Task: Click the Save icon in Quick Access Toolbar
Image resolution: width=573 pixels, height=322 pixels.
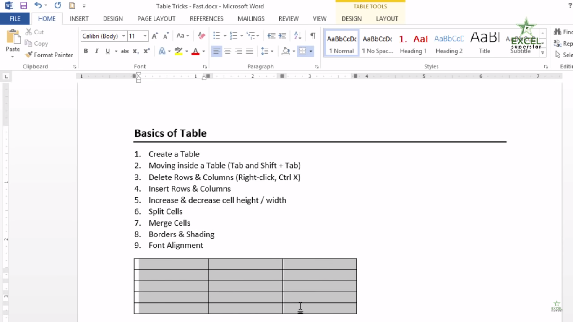Action: tap(23, 6)
